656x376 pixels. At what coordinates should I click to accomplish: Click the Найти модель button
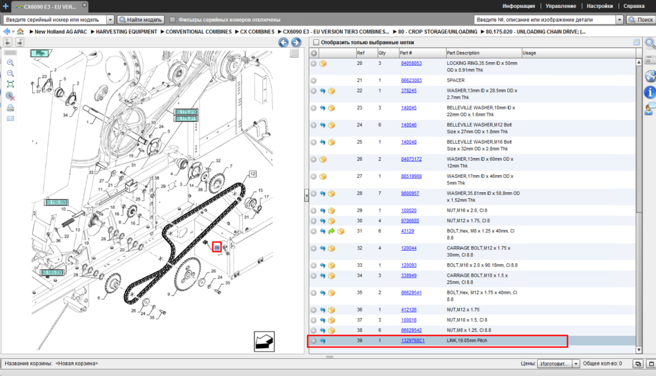click(x=140, y=20)
